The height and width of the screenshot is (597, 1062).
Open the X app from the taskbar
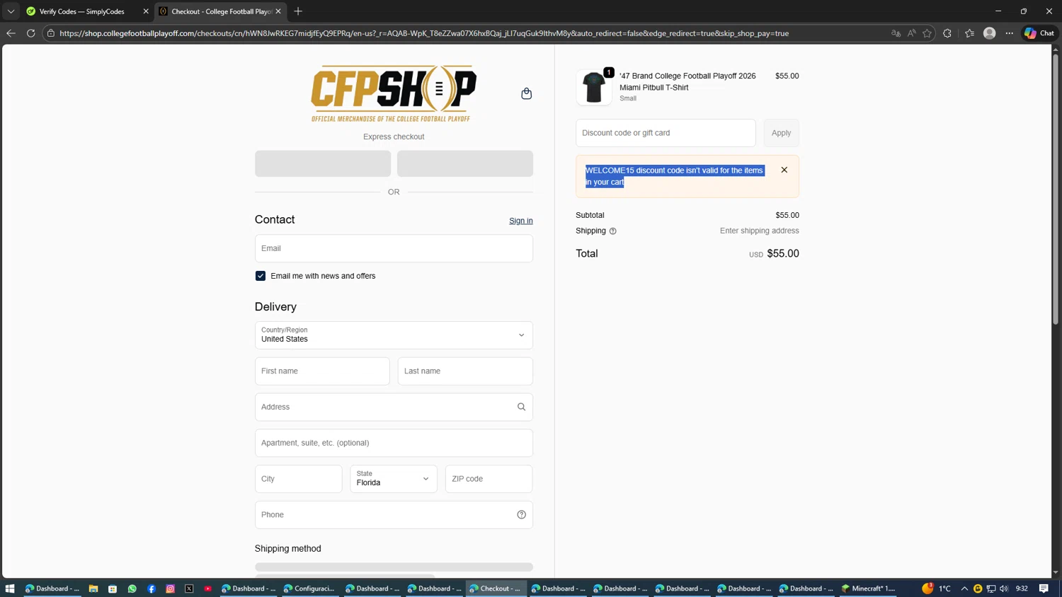[189, 589]
